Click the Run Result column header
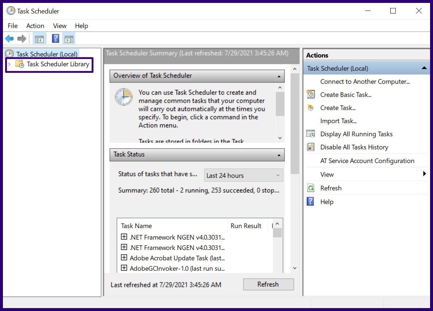The height and width of the screenshot is (311, 433). click(246, 226)
